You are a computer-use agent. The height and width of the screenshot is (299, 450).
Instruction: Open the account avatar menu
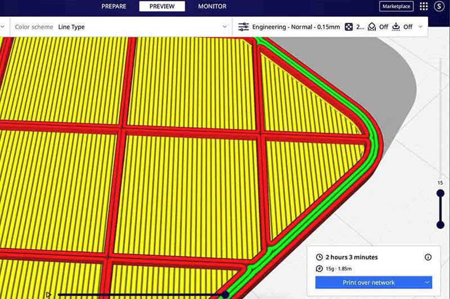tap(439, 6)
